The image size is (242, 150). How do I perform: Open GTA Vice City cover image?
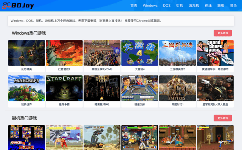coord(215,53)
